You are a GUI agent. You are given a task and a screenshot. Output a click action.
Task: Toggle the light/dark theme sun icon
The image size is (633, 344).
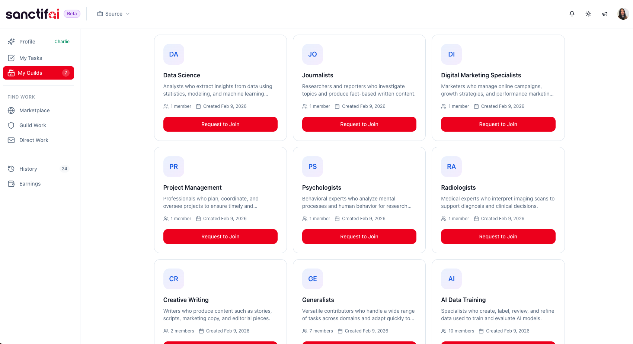coord(588,14)
